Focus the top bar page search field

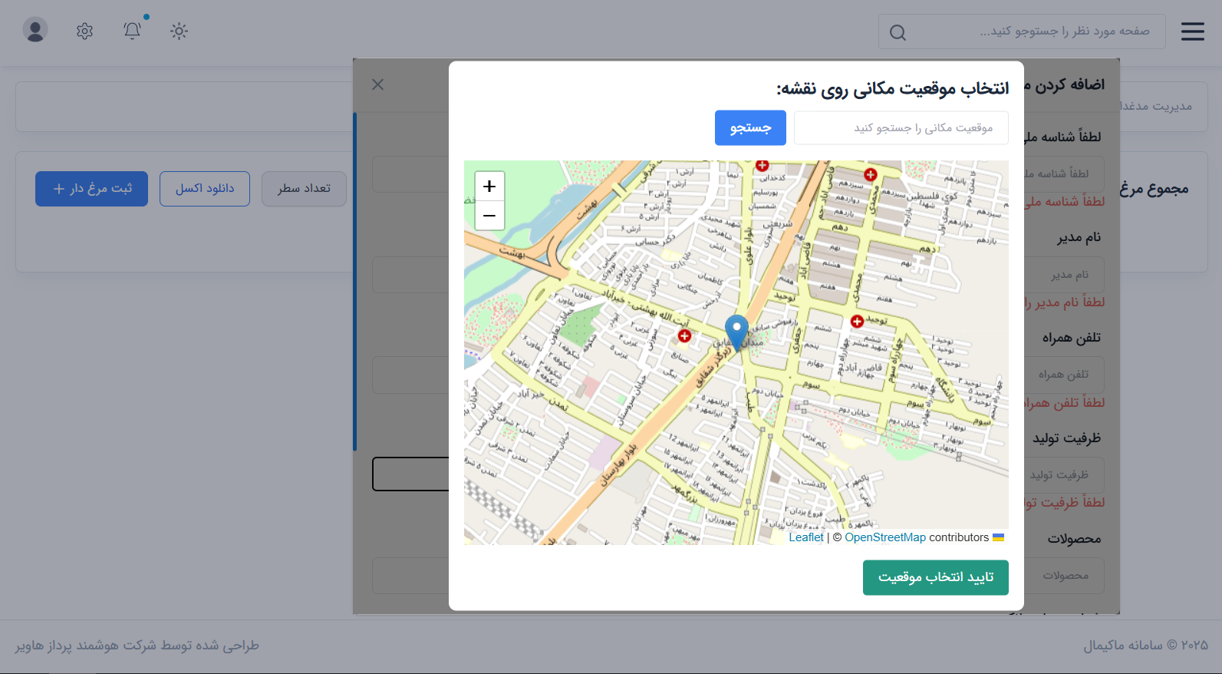pos(1022,31)
